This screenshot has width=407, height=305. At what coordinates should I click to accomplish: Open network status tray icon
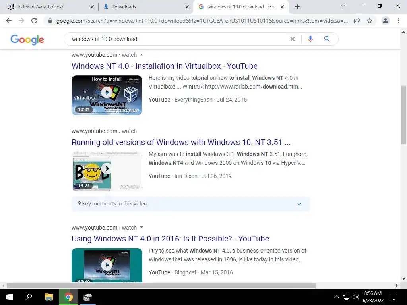click(x=346, y=297)
